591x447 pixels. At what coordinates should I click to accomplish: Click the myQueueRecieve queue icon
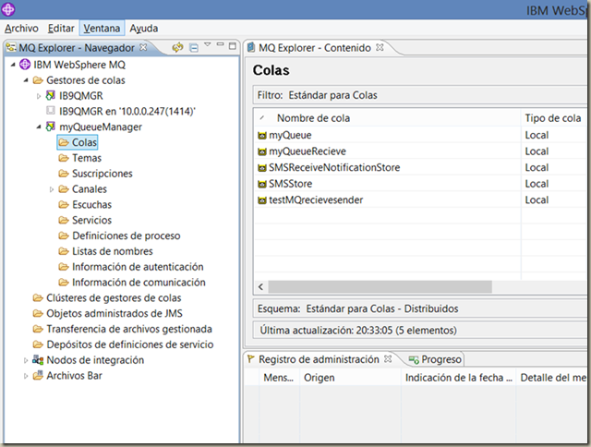point(262,151)
